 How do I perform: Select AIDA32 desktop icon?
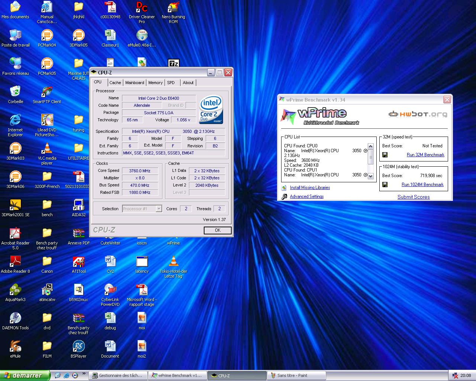[78, 208]
